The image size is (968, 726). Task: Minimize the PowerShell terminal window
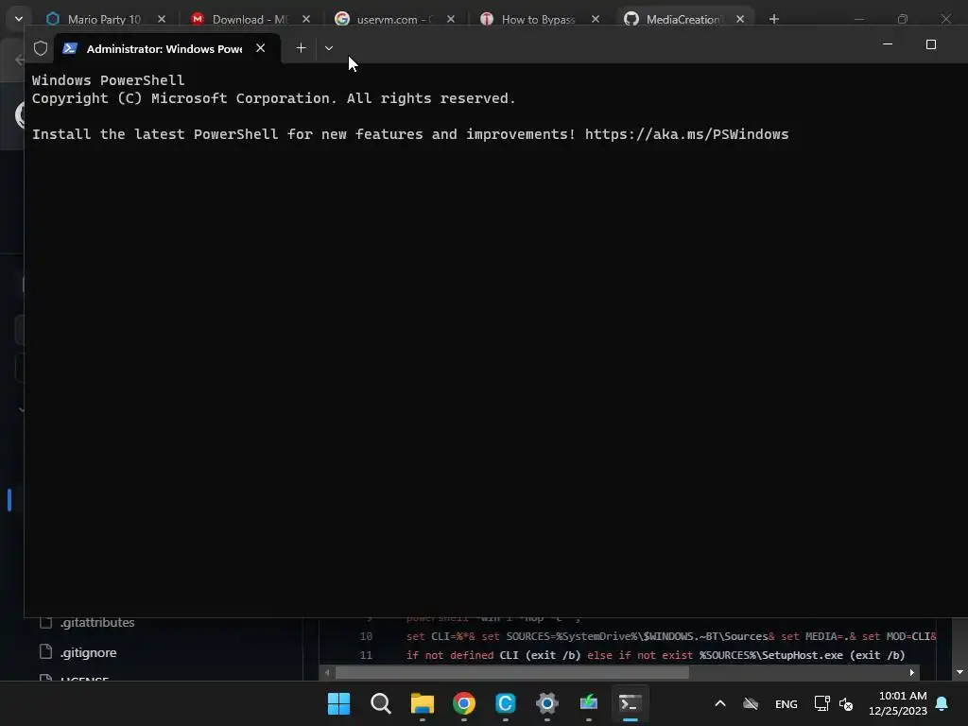[888, 44]
